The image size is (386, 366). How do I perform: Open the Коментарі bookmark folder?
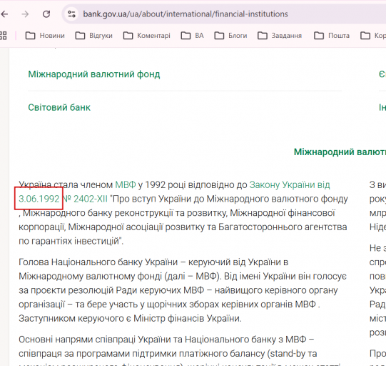pos(147,36)
